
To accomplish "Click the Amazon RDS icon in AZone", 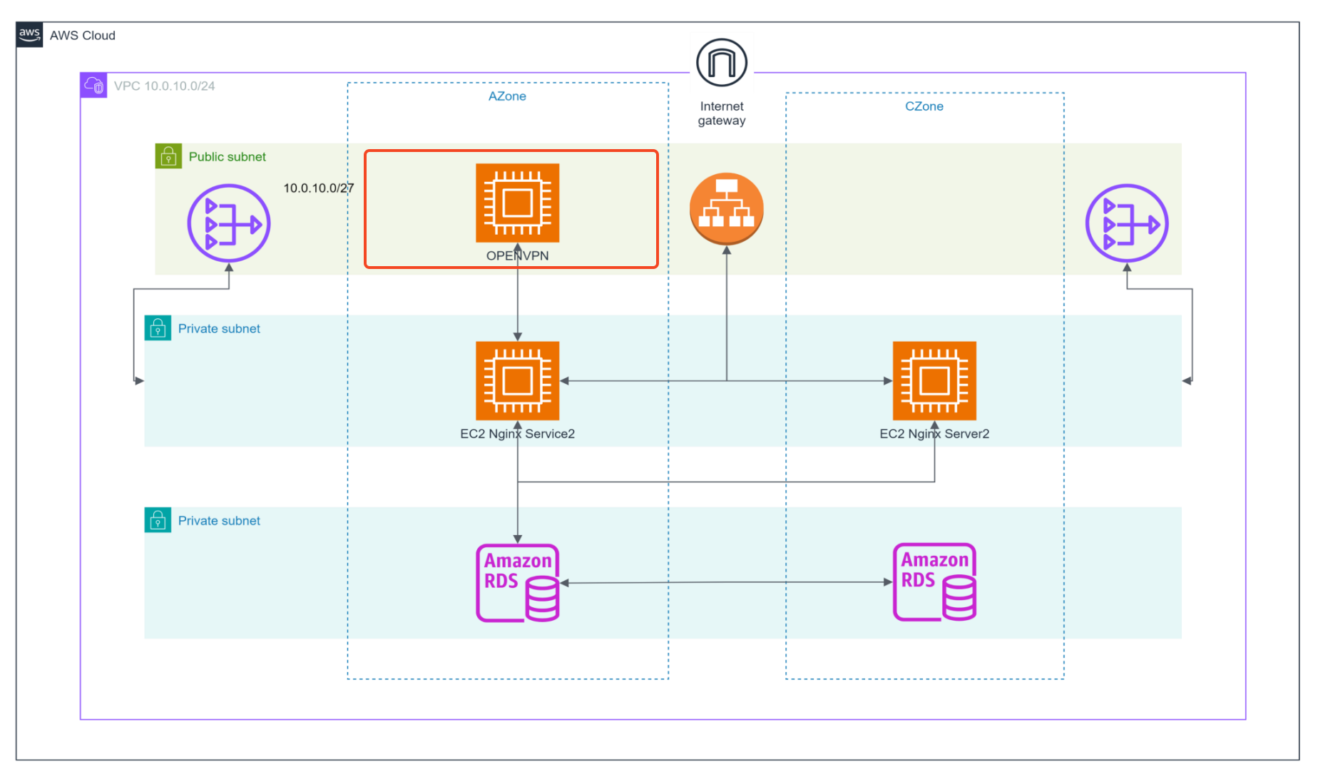I will (x=518, y=583).
